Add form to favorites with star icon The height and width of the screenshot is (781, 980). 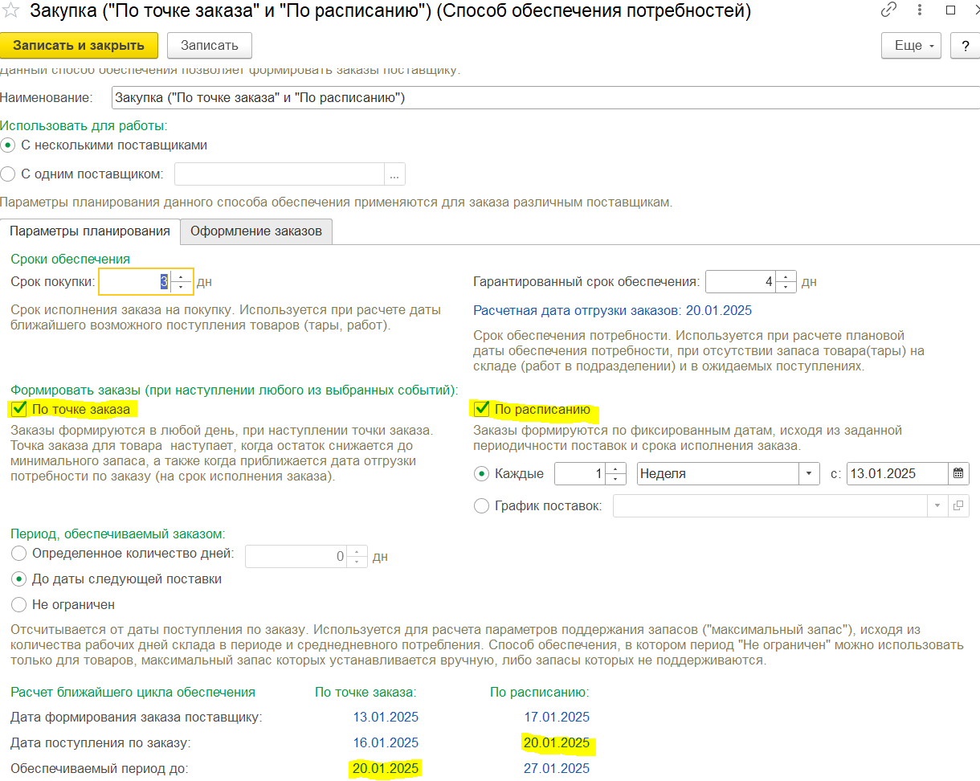point(11,10)
